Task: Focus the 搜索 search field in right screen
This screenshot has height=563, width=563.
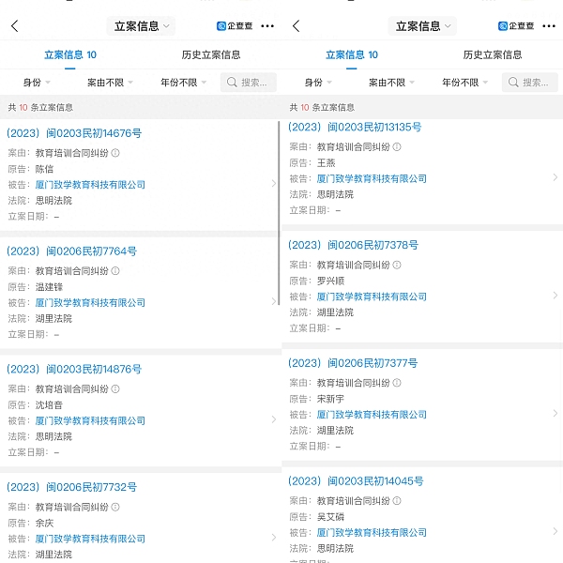Action: point(530,83)
